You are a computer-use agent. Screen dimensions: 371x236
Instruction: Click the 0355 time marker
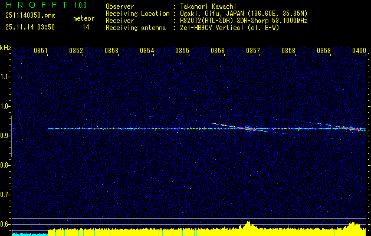(x=182, y=50)
